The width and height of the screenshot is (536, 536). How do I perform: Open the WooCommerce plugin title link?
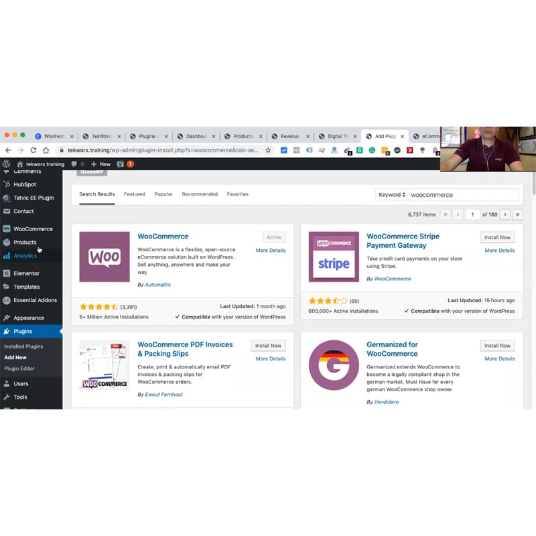(163, 237)
